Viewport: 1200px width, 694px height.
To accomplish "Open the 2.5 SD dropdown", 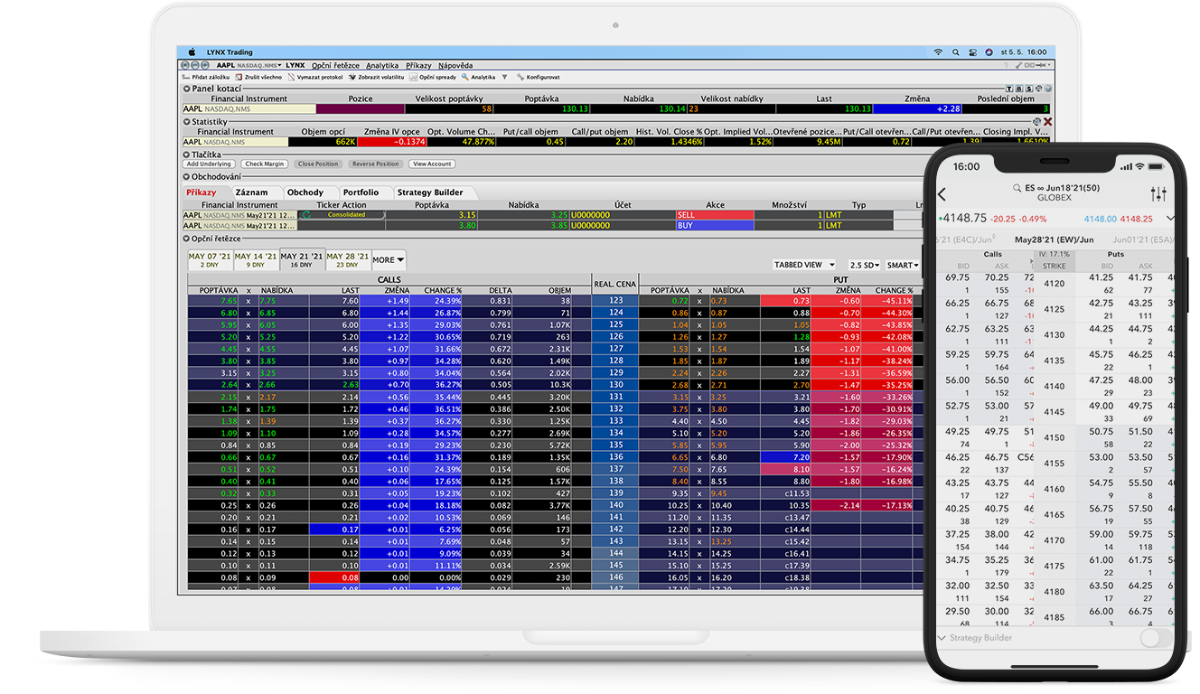I will point(865,265).
